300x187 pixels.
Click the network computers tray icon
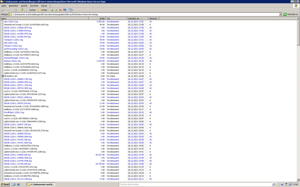pos(290,184)
